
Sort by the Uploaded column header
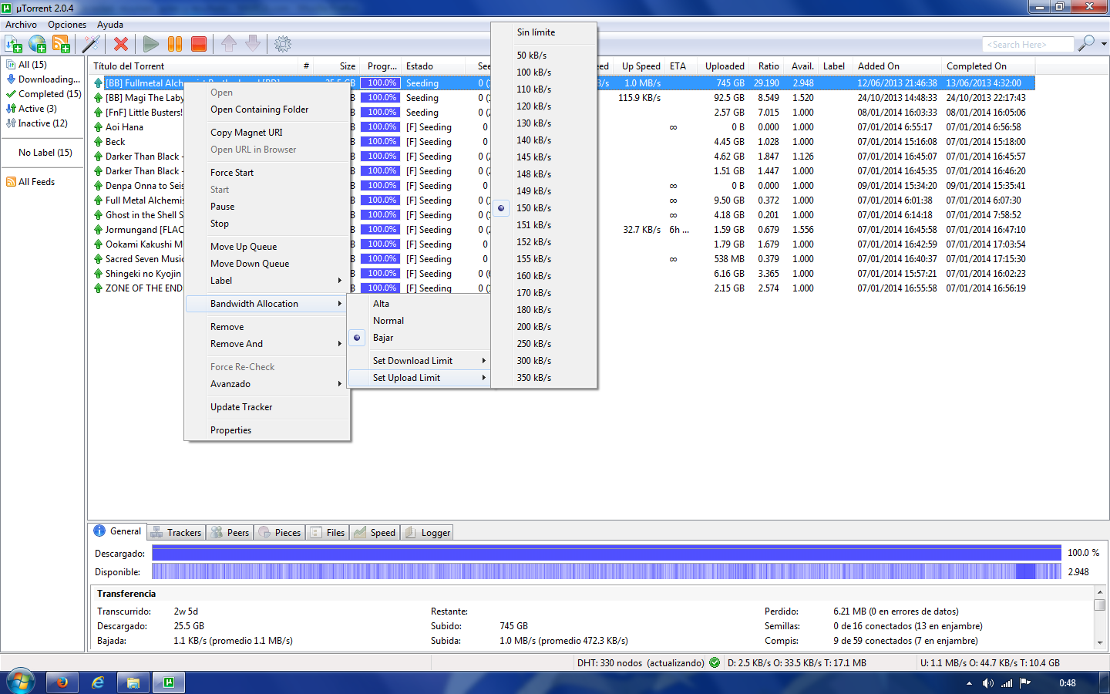(x=725, y=66)
